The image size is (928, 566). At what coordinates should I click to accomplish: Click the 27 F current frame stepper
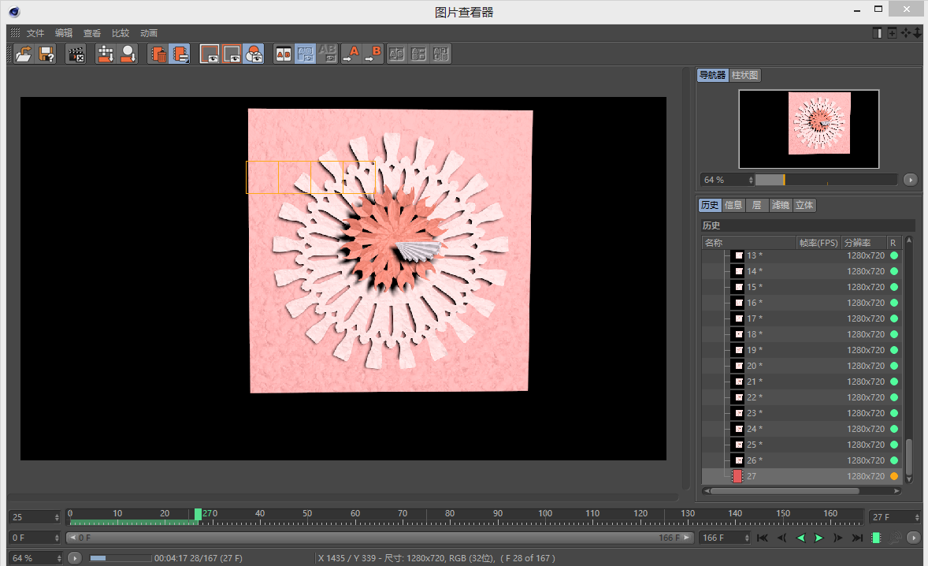893,517
